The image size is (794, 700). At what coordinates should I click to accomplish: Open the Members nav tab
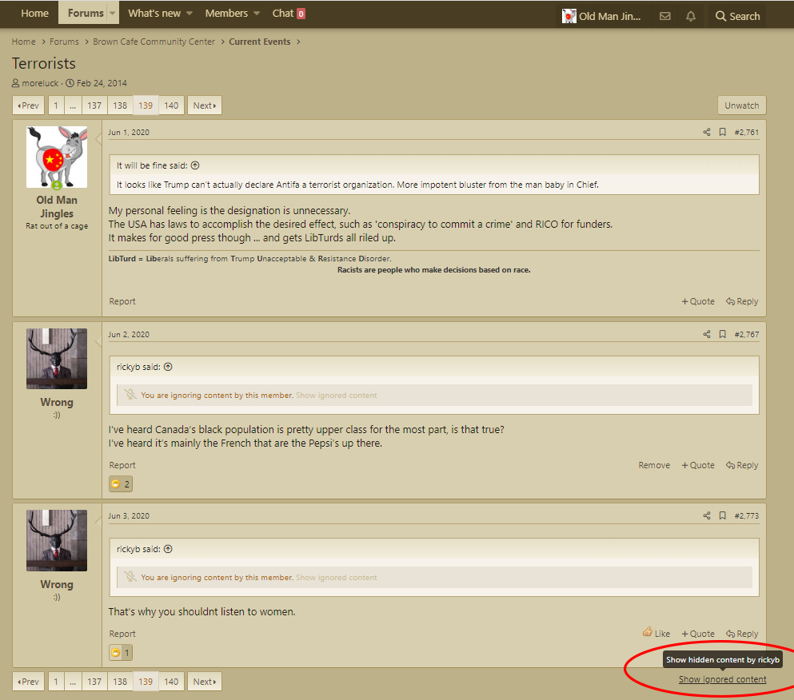tap(226, 13)
